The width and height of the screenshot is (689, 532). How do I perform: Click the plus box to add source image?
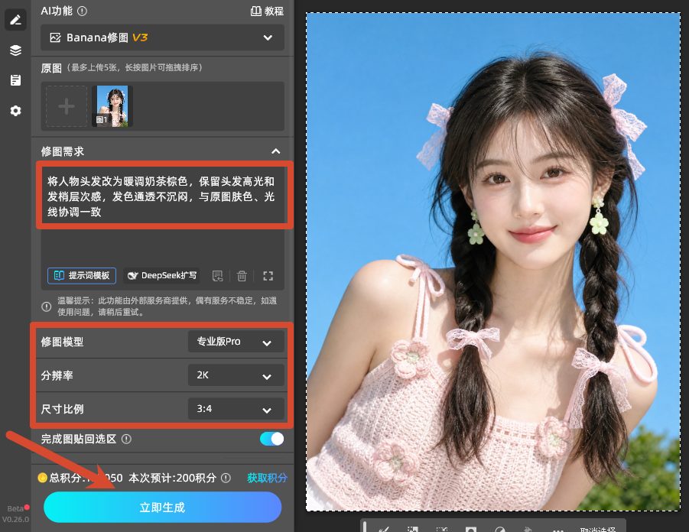tap(67, 106)
